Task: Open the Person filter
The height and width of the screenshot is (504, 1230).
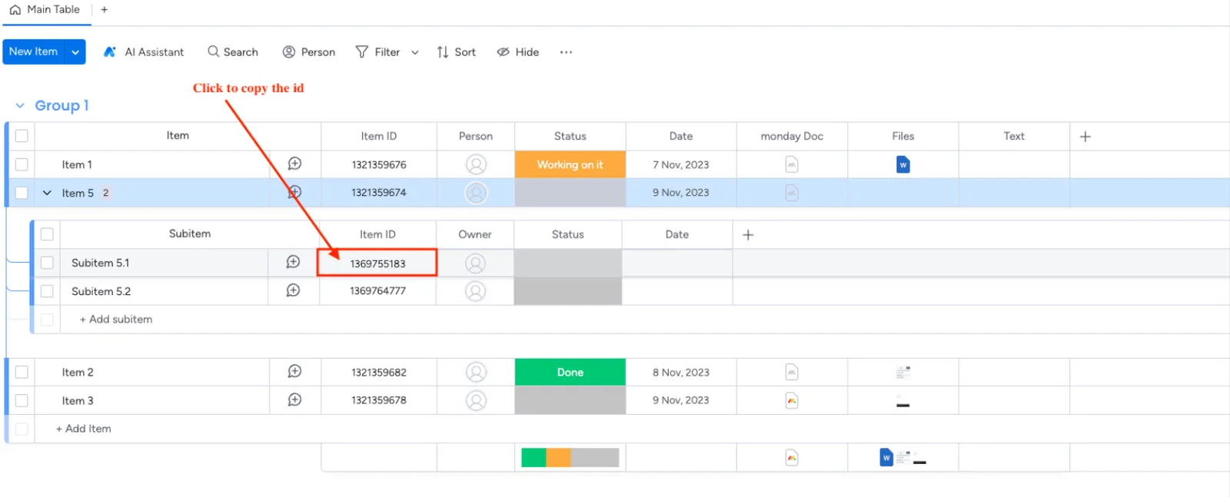Action: pyautogui.click(x=309, y=52)
